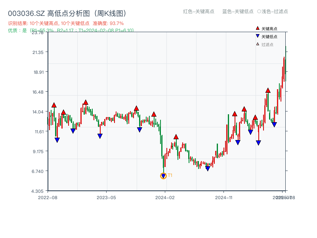Select the blue low marker just before 2023-05

pyautogui.click(x=100, y=136)
